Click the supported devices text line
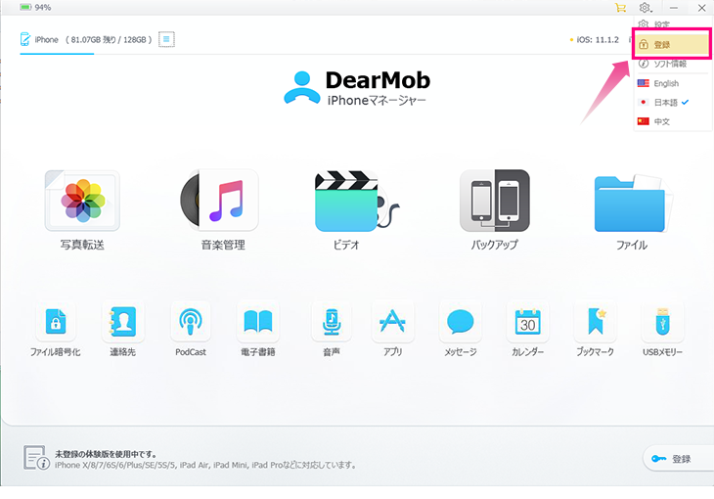This screenshot has height=499, width=714. [205, 465]
